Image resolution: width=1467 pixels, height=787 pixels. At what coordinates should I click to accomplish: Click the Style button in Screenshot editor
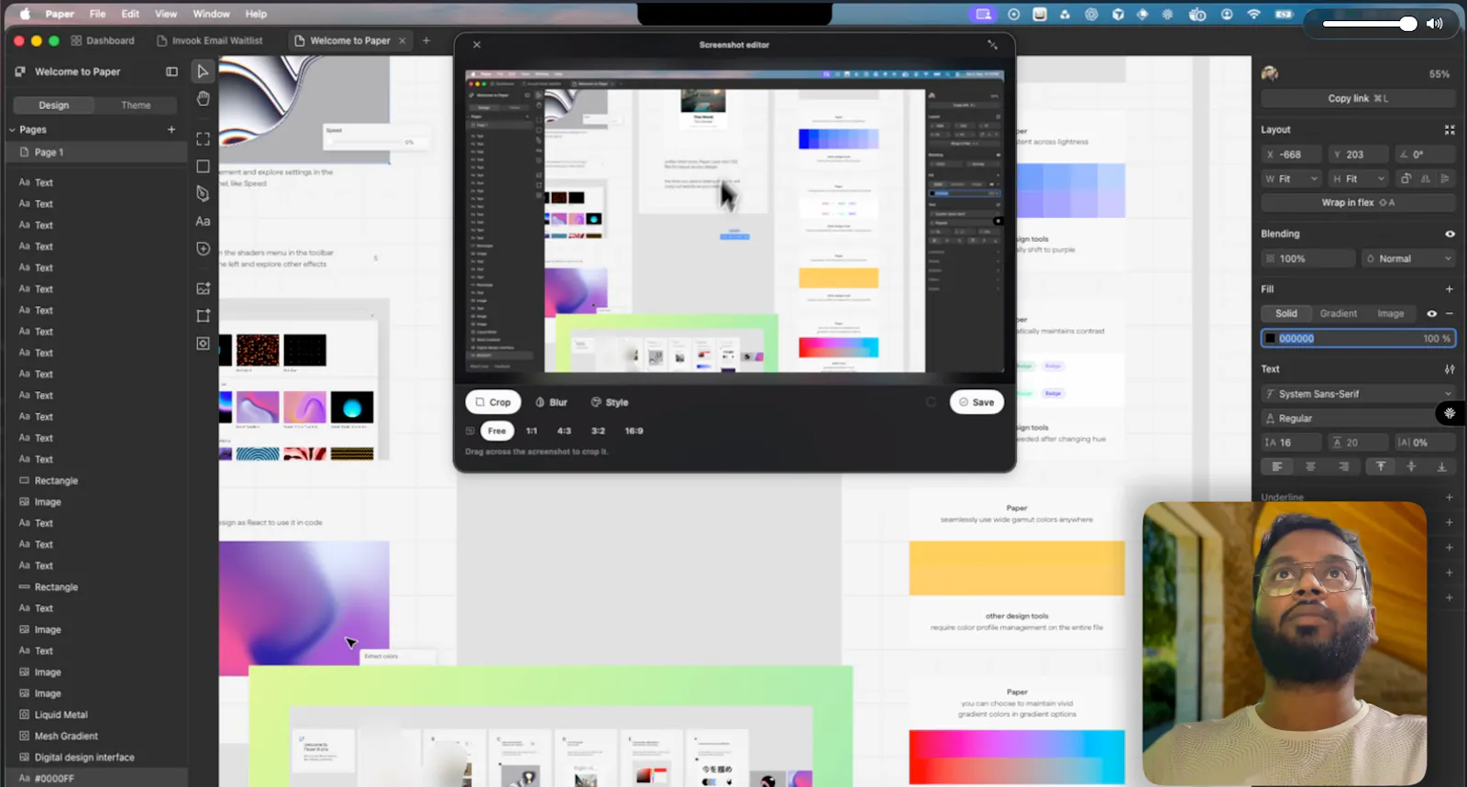tap(610, 402)
